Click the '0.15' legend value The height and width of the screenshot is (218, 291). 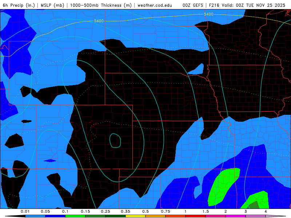[x=85, y=211]
